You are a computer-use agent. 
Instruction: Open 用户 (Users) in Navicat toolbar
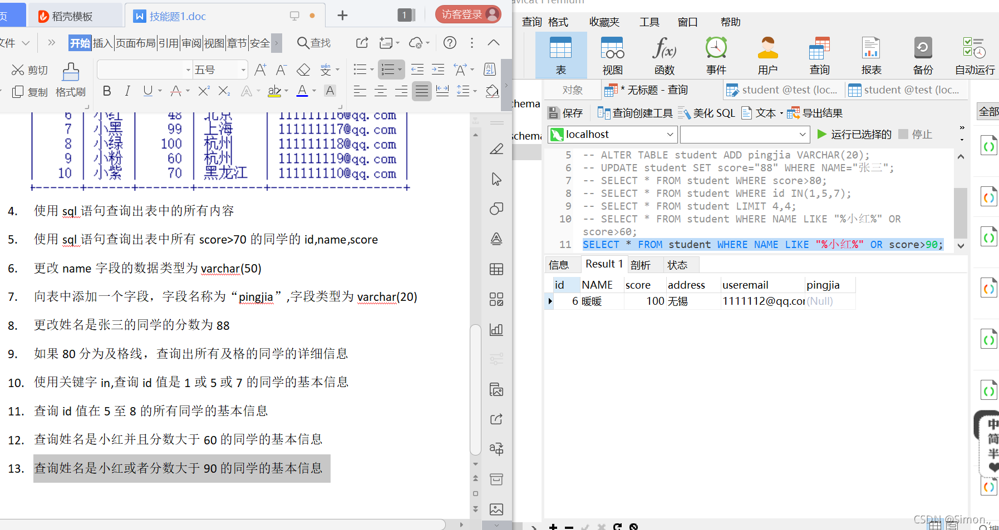pyautogui.click(x=768, y=55)
